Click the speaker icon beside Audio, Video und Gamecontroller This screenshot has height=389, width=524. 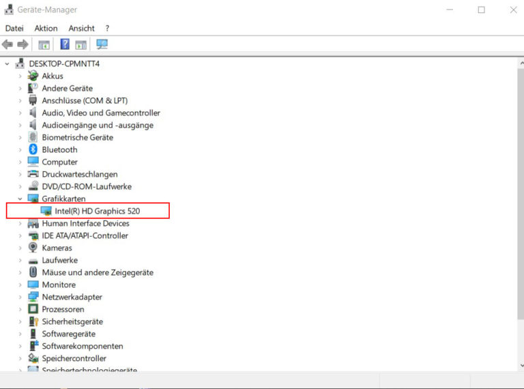point(33,113)
